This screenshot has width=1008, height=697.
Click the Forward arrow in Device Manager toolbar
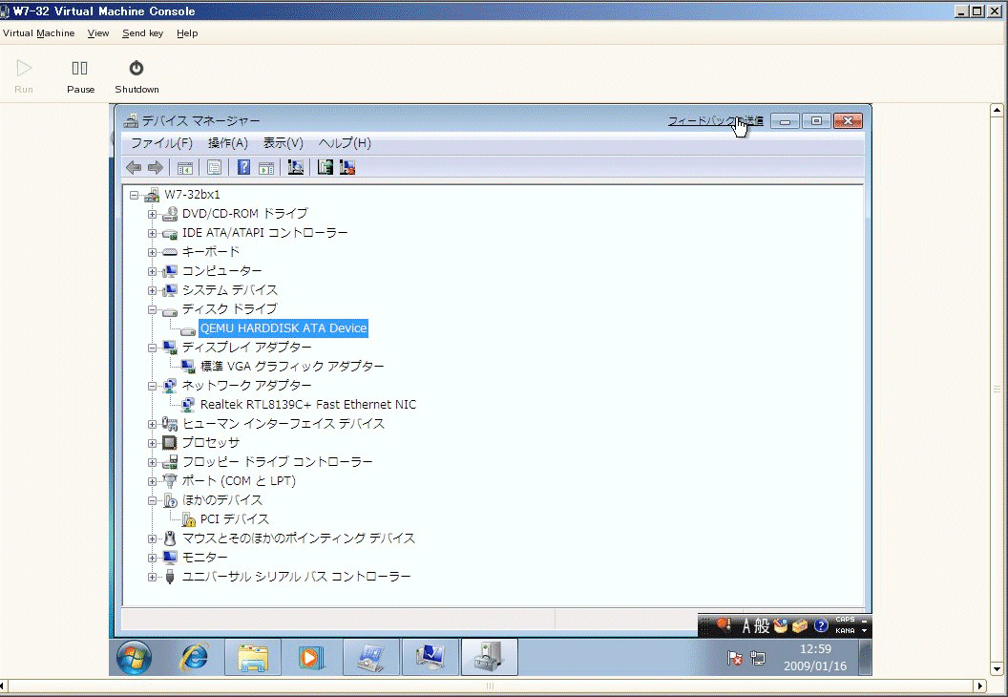click(156, 168)
